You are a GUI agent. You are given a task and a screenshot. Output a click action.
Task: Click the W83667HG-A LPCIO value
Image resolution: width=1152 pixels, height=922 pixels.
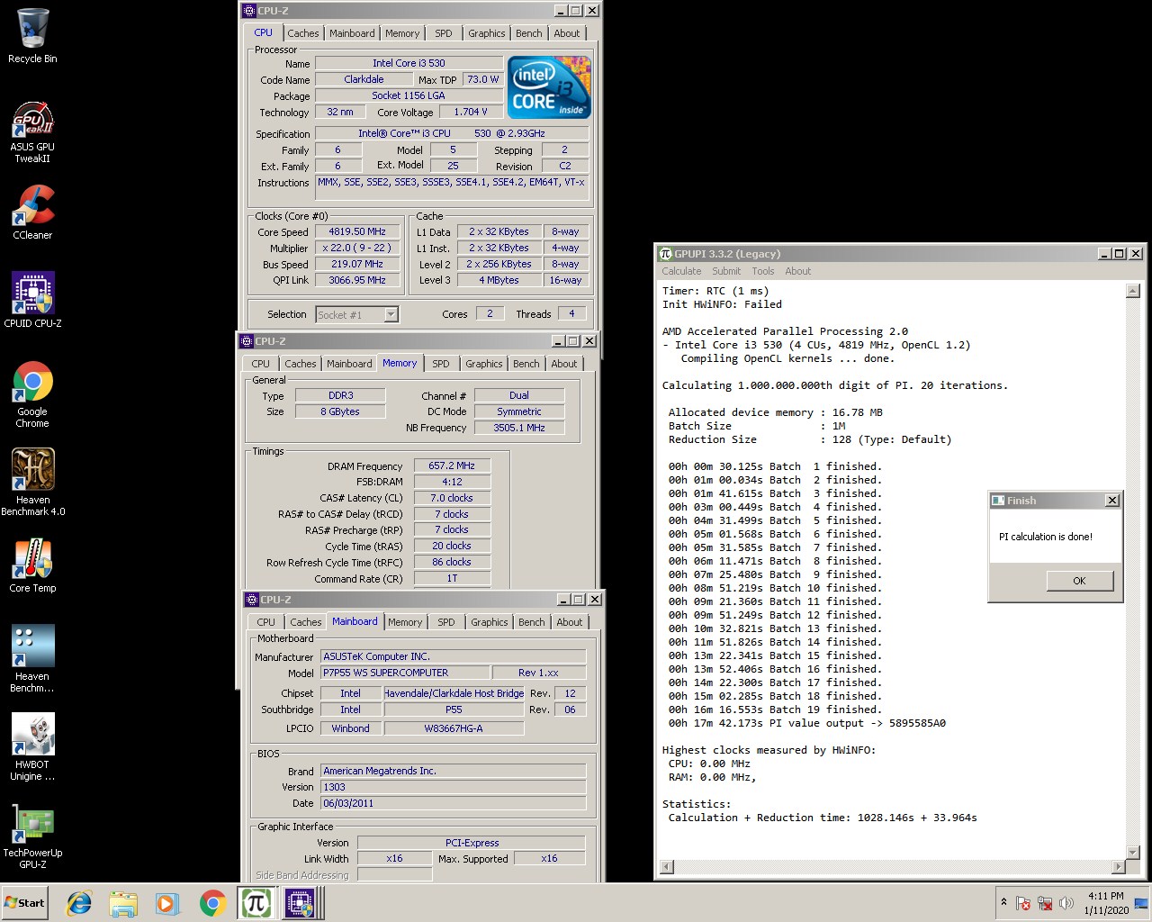coord(454,728)
